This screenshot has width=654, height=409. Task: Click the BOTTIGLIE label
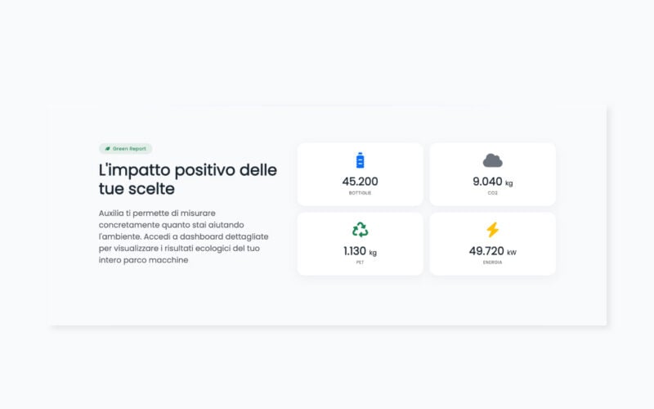click(360, 193)
